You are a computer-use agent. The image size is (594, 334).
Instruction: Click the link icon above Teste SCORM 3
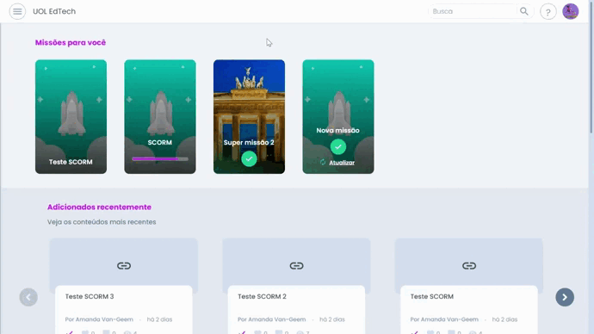[124, 266]
